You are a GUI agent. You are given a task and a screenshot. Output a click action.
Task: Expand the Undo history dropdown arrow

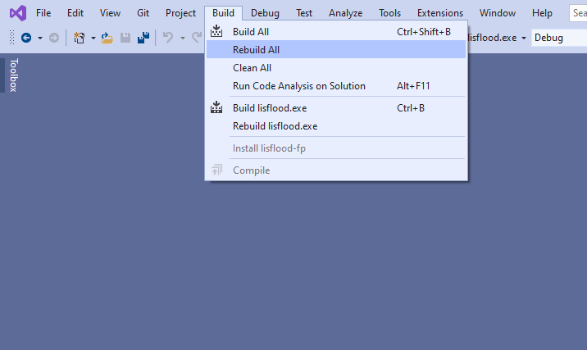(x=183, y=38)
